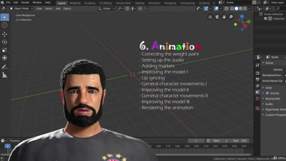This screenshot has height=161, width=286.
Task: Select the Scale tool
Action: click(4, 50)
